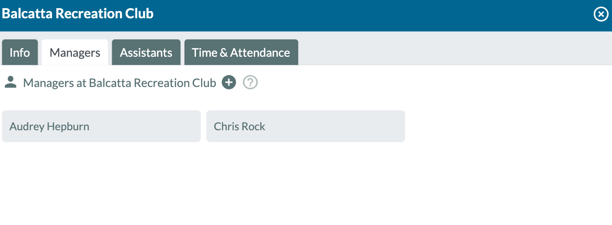Close the Balcatta Recreation Club dialog
Viewport: 612px width, 225px height.
pyautogui.click(x=600, y=14)
